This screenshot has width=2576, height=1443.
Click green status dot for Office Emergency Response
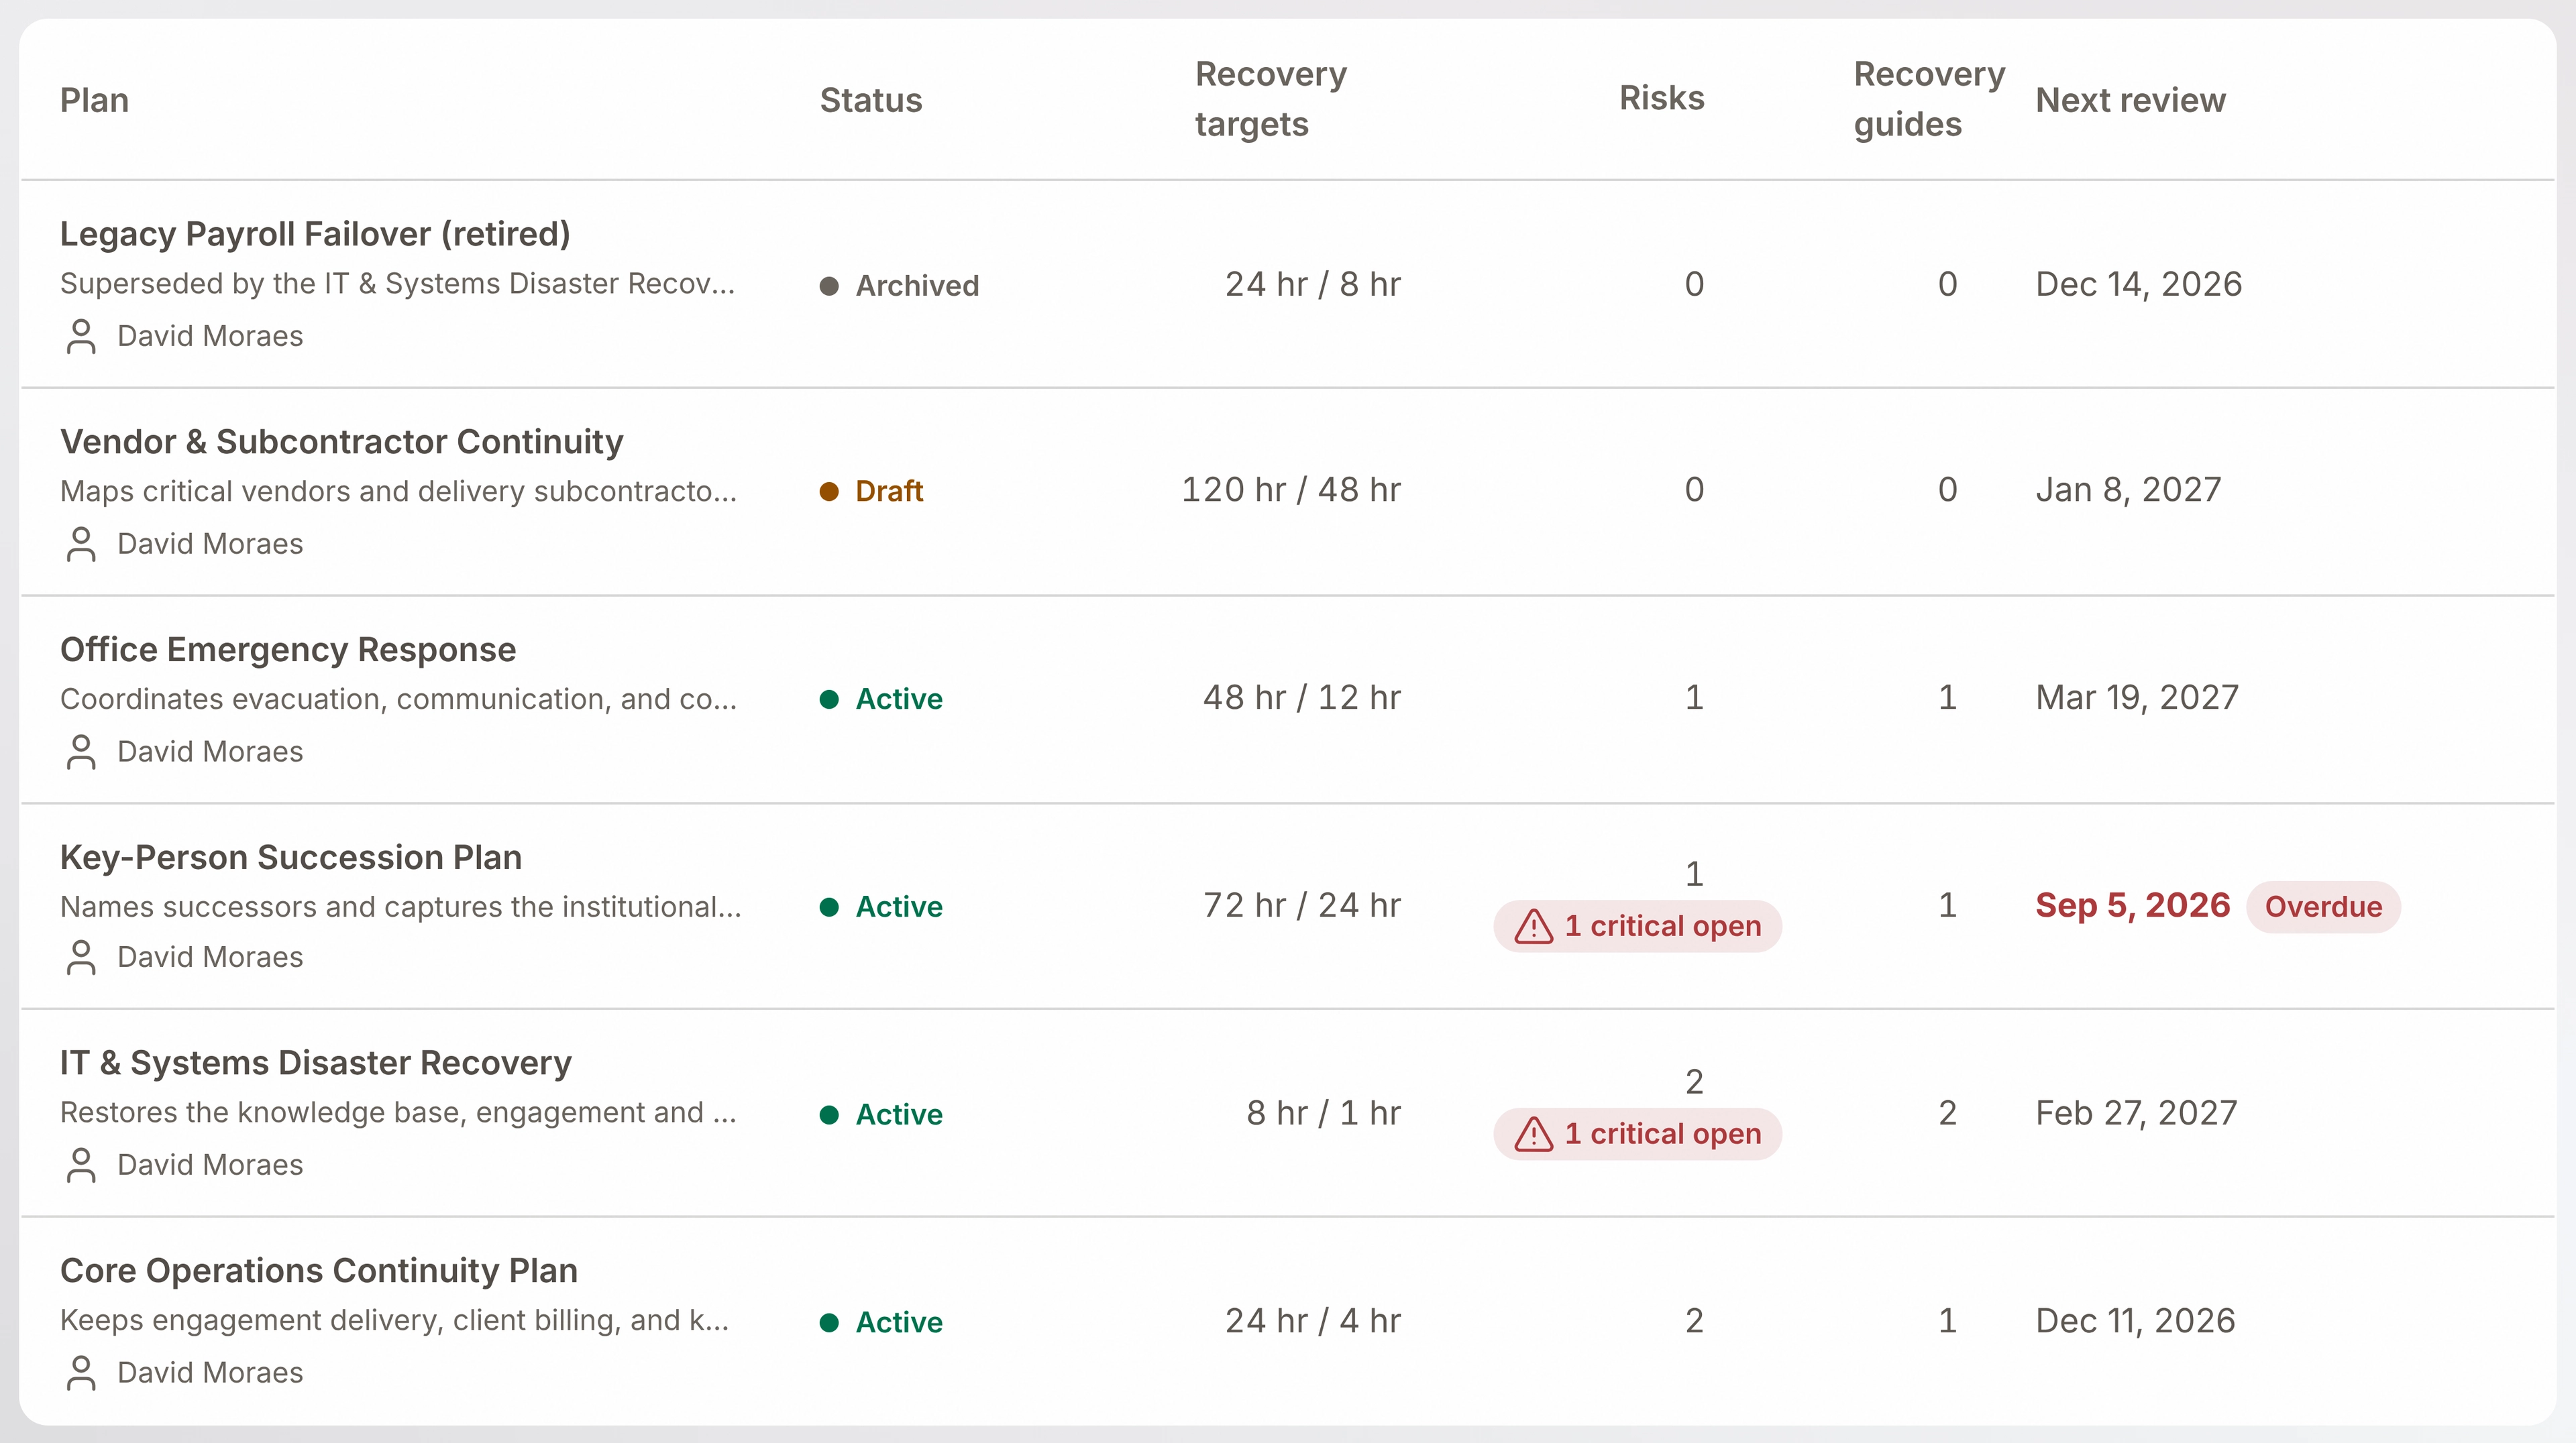pyautogui.click(x=829, y=699)
